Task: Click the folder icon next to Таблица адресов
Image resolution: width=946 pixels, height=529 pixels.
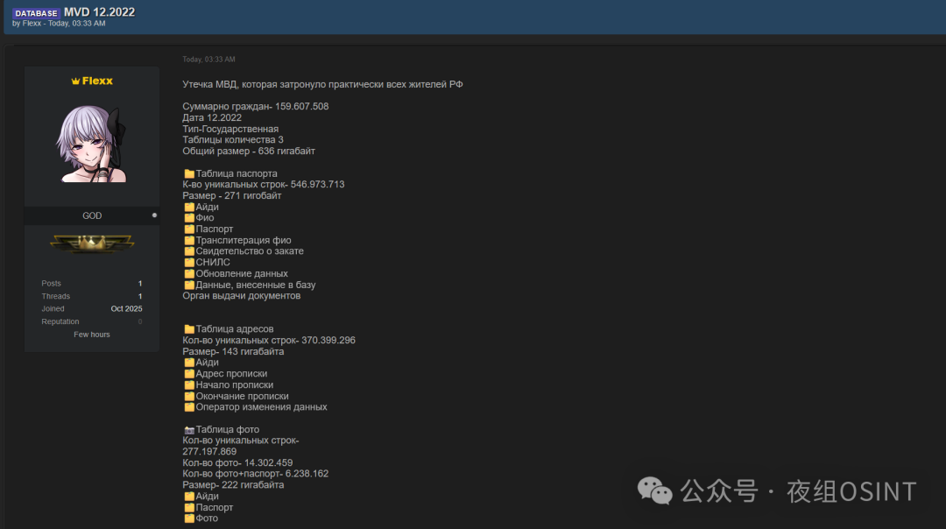Action: click(x=188, y=329)
